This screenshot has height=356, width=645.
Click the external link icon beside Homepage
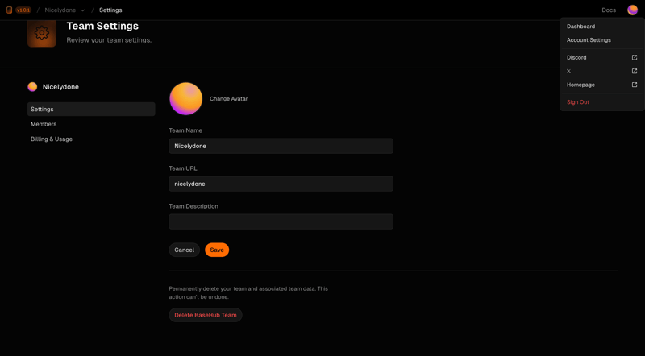(x=635, y=85)
